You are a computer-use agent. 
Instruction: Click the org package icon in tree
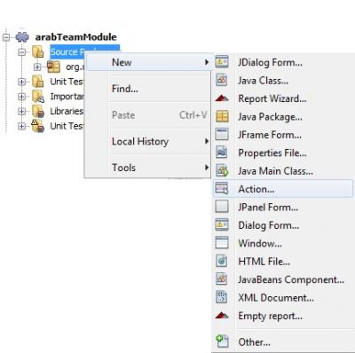tap(53, 67)
